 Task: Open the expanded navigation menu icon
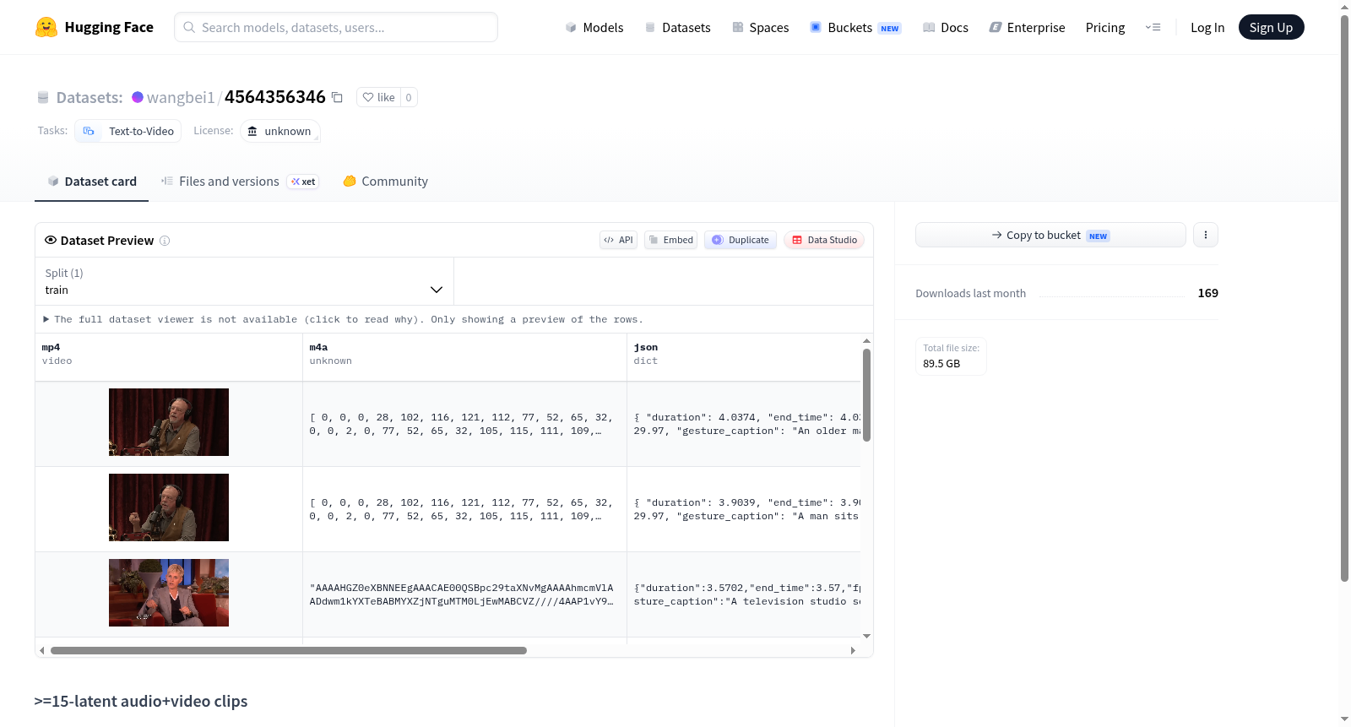(x=1153, y=27)
